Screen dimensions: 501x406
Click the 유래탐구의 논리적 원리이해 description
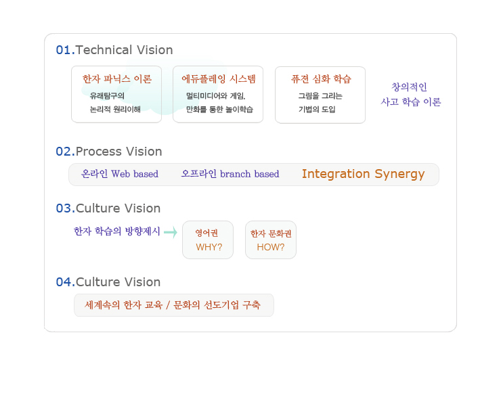coord(115,103)
